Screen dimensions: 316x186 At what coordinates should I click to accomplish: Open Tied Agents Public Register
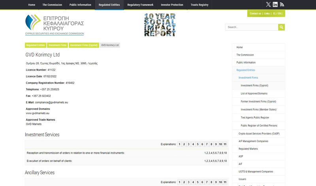click(259, 118)
